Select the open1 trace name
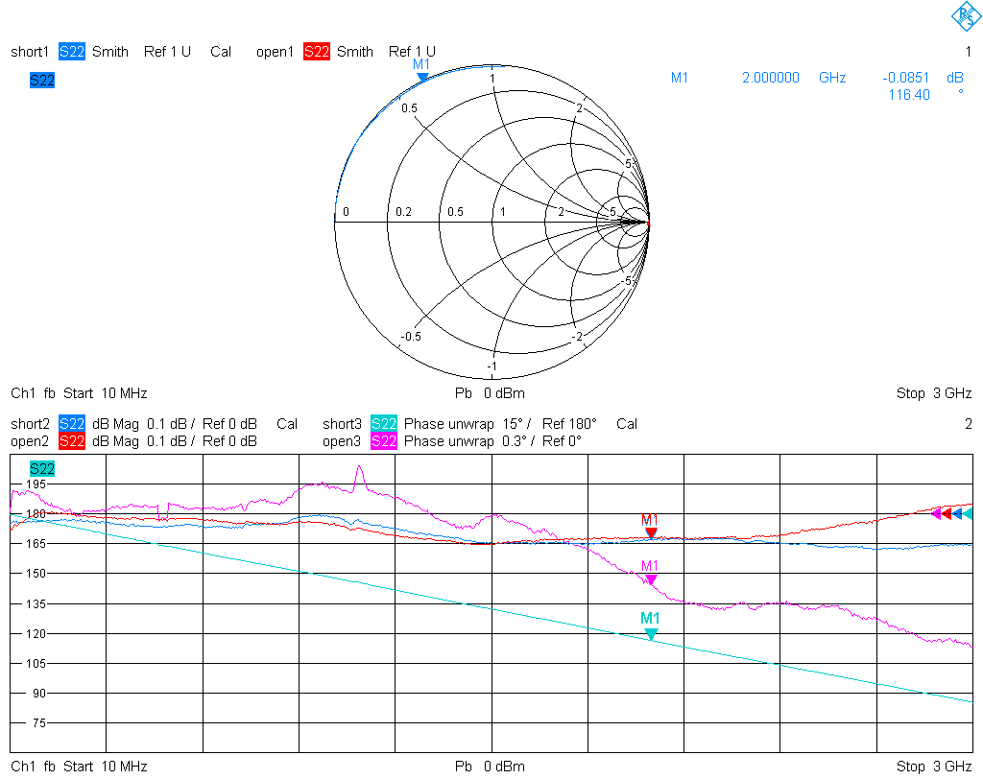 (275, 52)
